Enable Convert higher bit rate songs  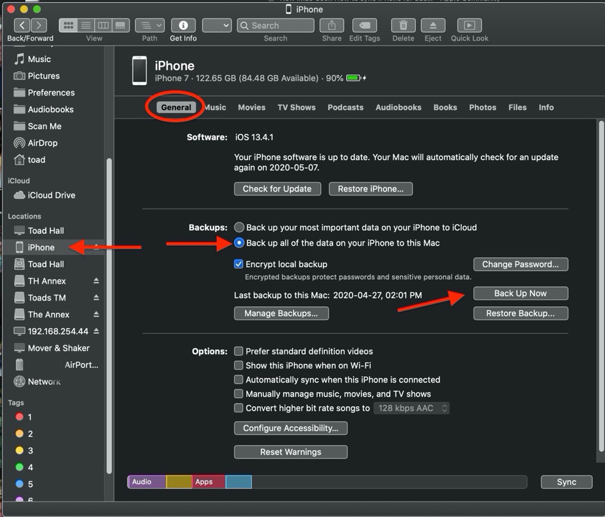[x=238, y=408]
